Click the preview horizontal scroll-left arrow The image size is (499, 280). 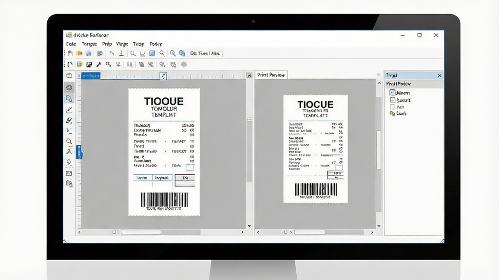pos(258,232)
